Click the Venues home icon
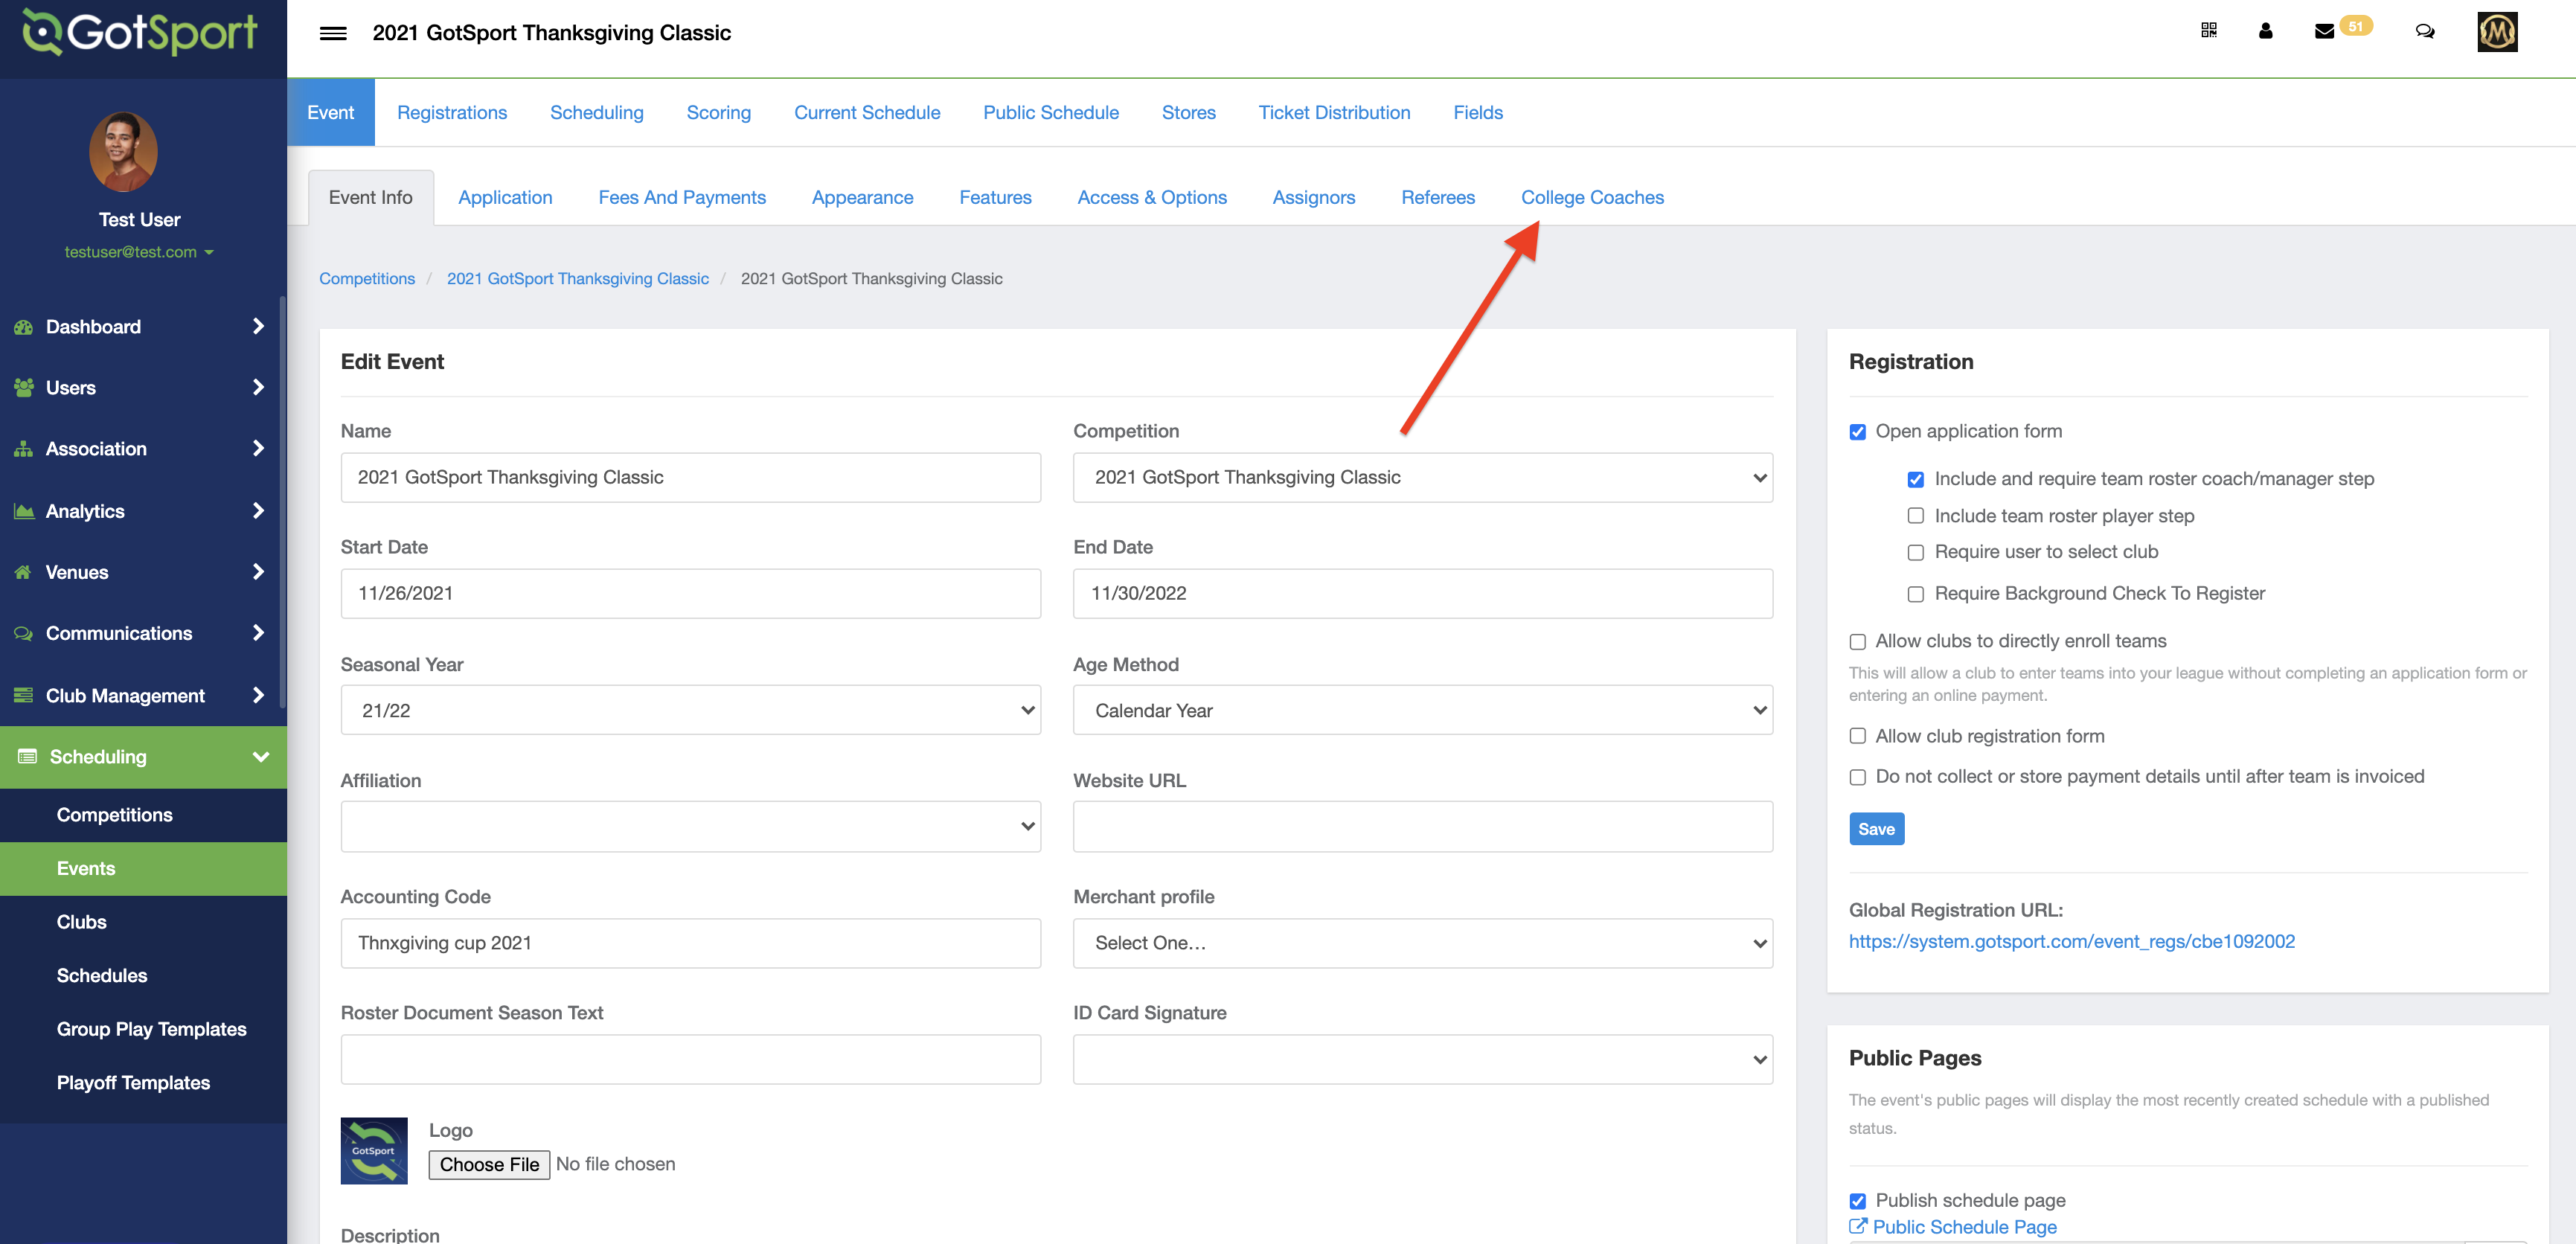The width and height of the screenshot is (2576, 1244). coord(24,572)
